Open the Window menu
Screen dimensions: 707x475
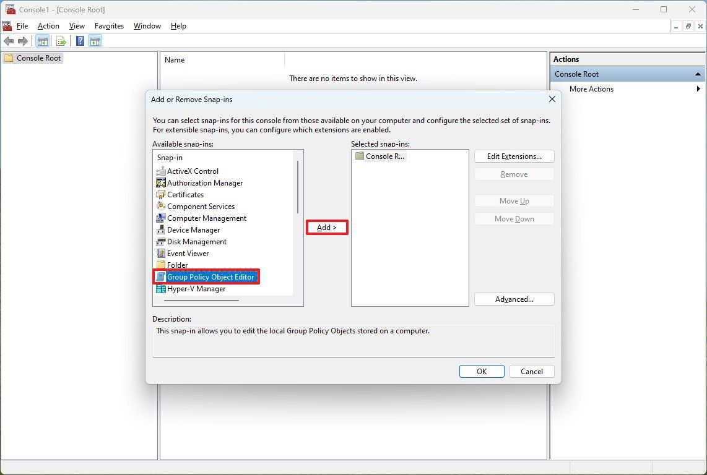point(147,26)
